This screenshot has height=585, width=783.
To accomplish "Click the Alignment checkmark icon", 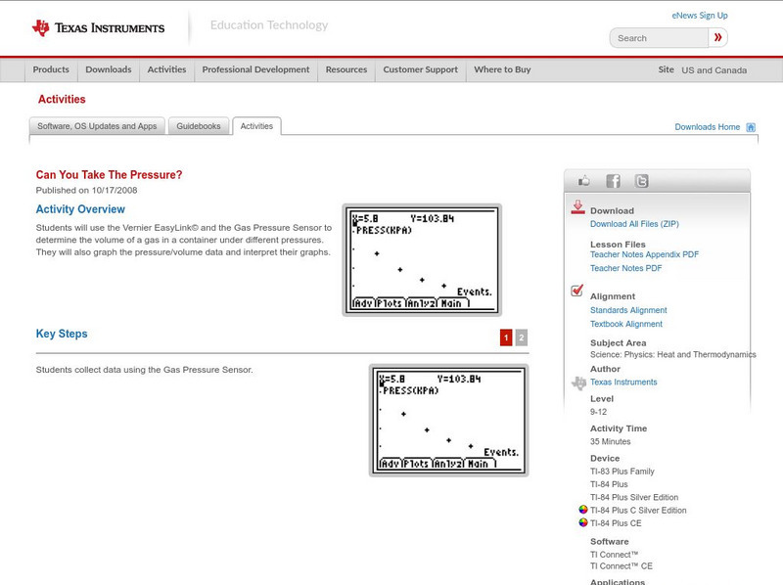I will pos(577,292).
